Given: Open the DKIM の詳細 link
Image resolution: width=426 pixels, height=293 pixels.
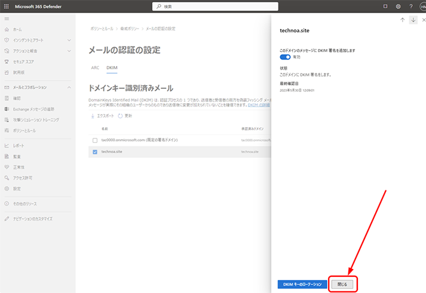Looking at the screenshot, I should point(259,105).
